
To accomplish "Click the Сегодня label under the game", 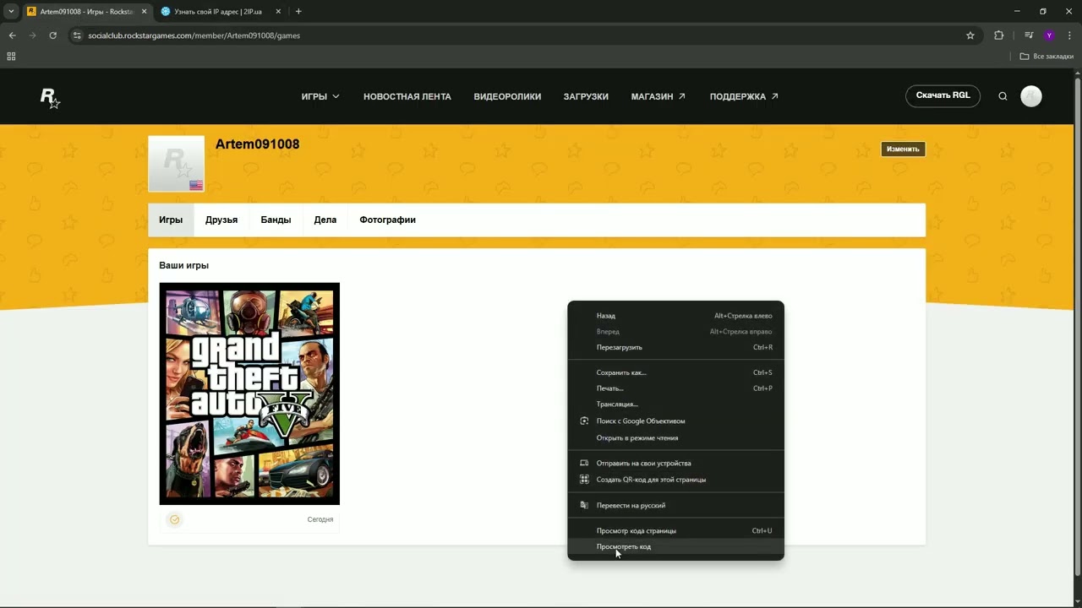I will [x=320, y=519].
